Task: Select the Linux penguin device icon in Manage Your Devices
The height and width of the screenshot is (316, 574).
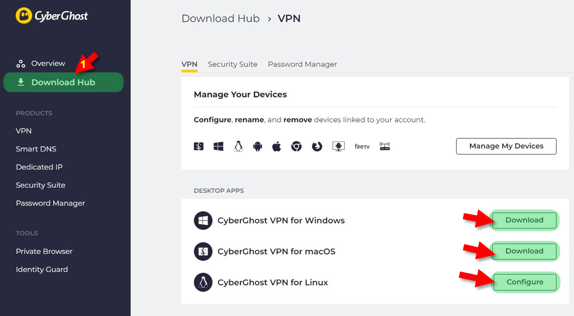Action: click(x=238, y=146)
